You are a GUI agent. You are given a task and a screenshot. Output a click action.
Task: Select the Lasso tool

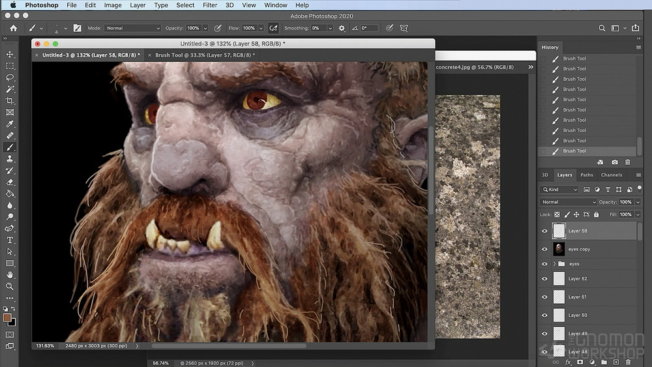tap(10, 78)
